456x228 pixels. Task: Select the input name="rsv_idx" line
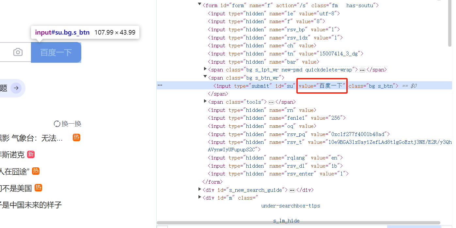point(275,38)
